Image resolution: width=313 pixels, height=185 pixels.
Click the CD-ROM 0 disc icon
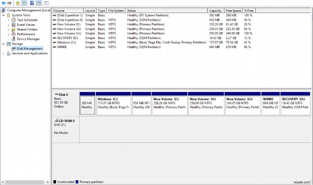57,120
